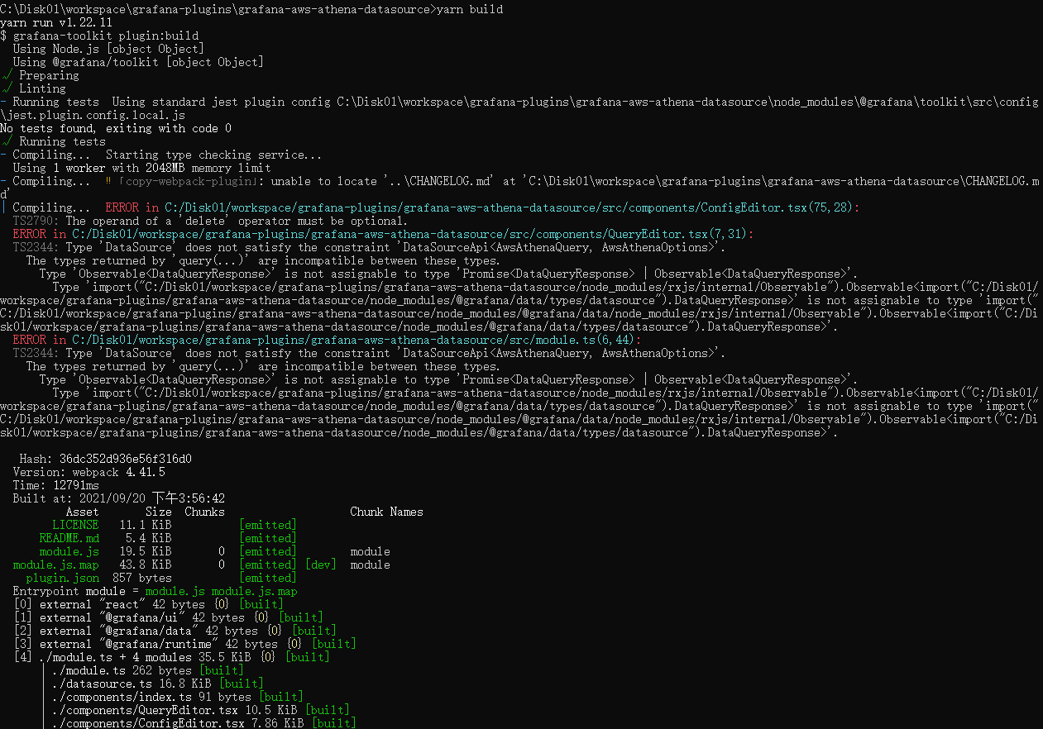The height and width of the screenshot is (729, 1043).
Task: Click the 'Asset' column header
Action: click(x=82, y=512)
